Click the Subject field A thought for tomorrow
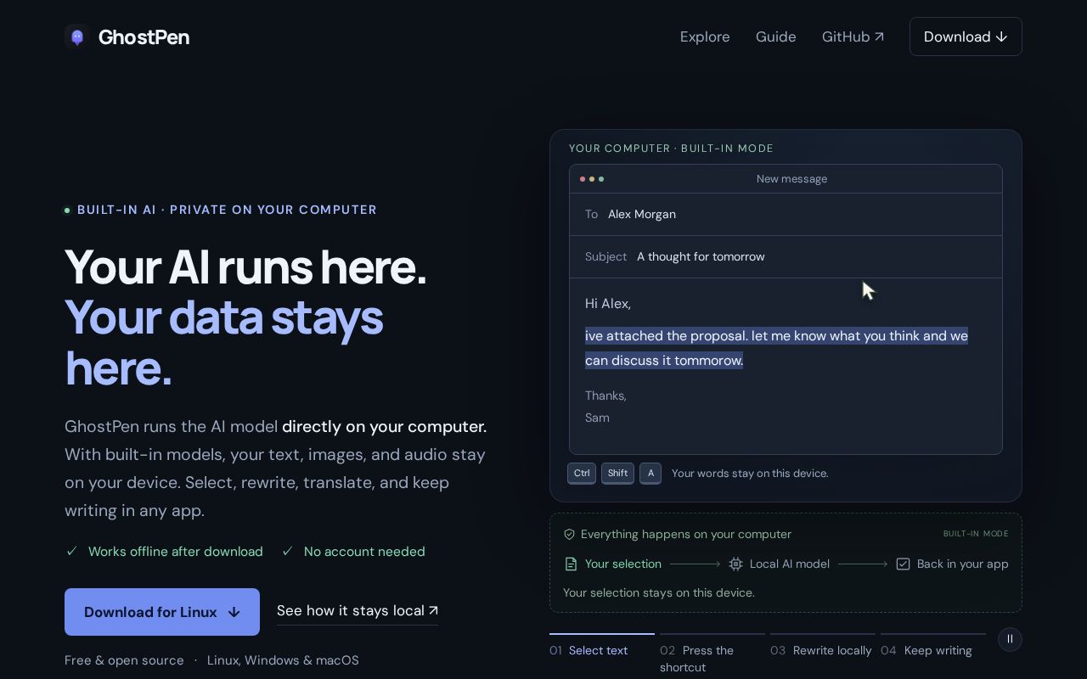Viewport: 1087px width, 679px height. pyautogui.click(x=786, y=257)
